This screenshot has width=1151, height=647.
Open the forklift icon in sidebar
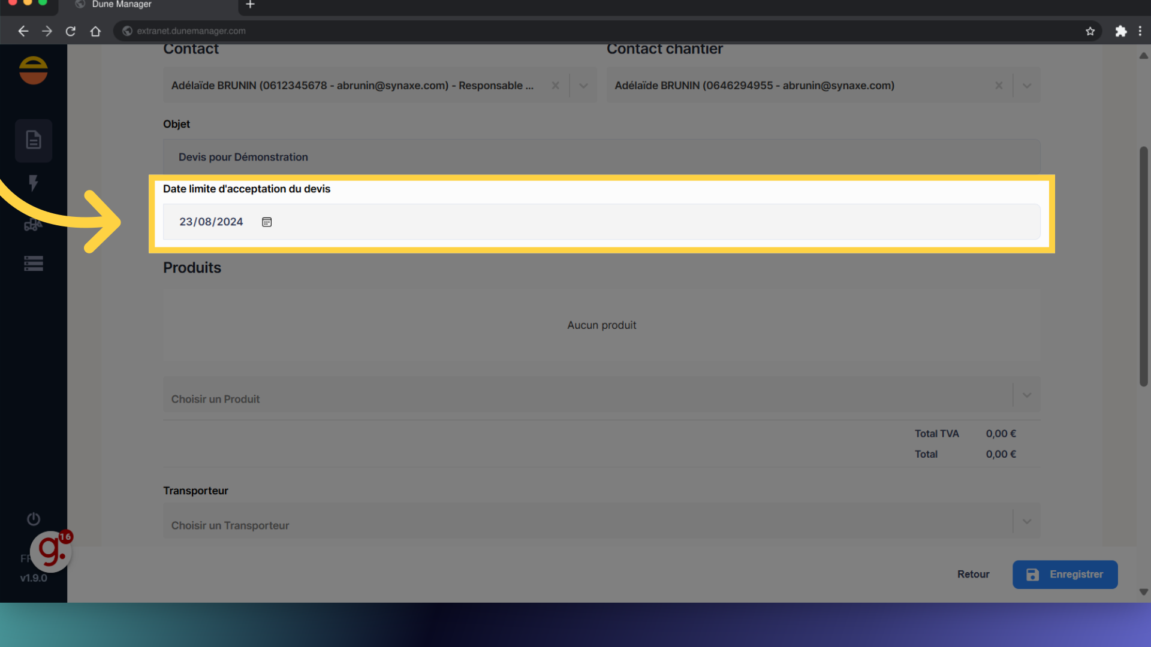tap(33, 225)
